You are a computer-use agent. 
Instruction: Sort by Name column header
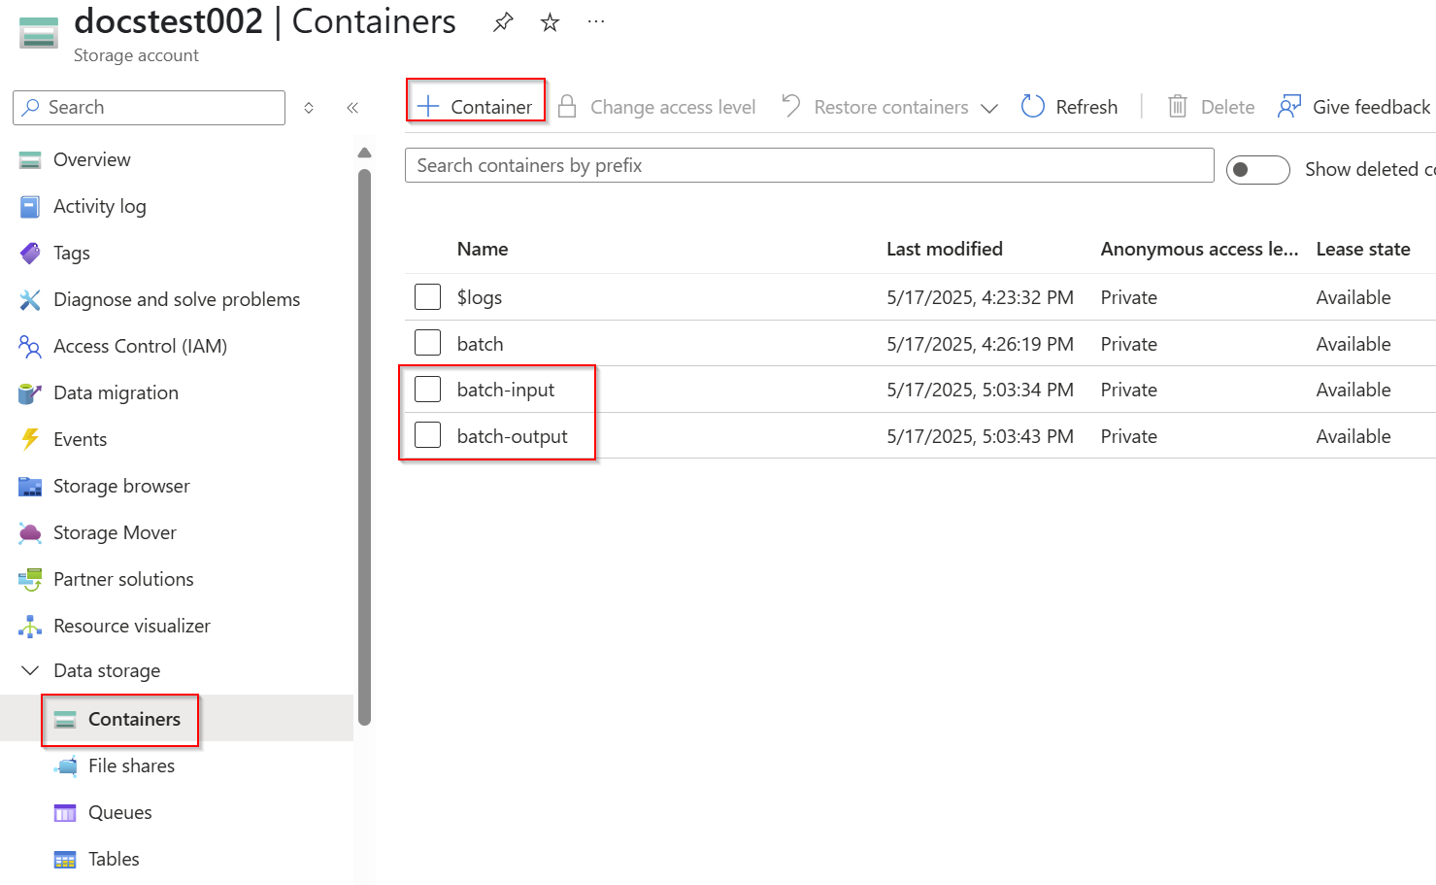coord(483,250)
